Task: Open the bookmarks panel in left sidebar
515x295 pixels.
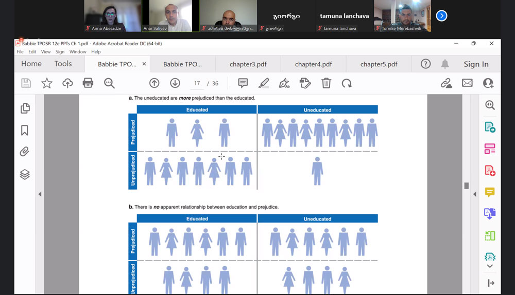Action: [25, 131]
